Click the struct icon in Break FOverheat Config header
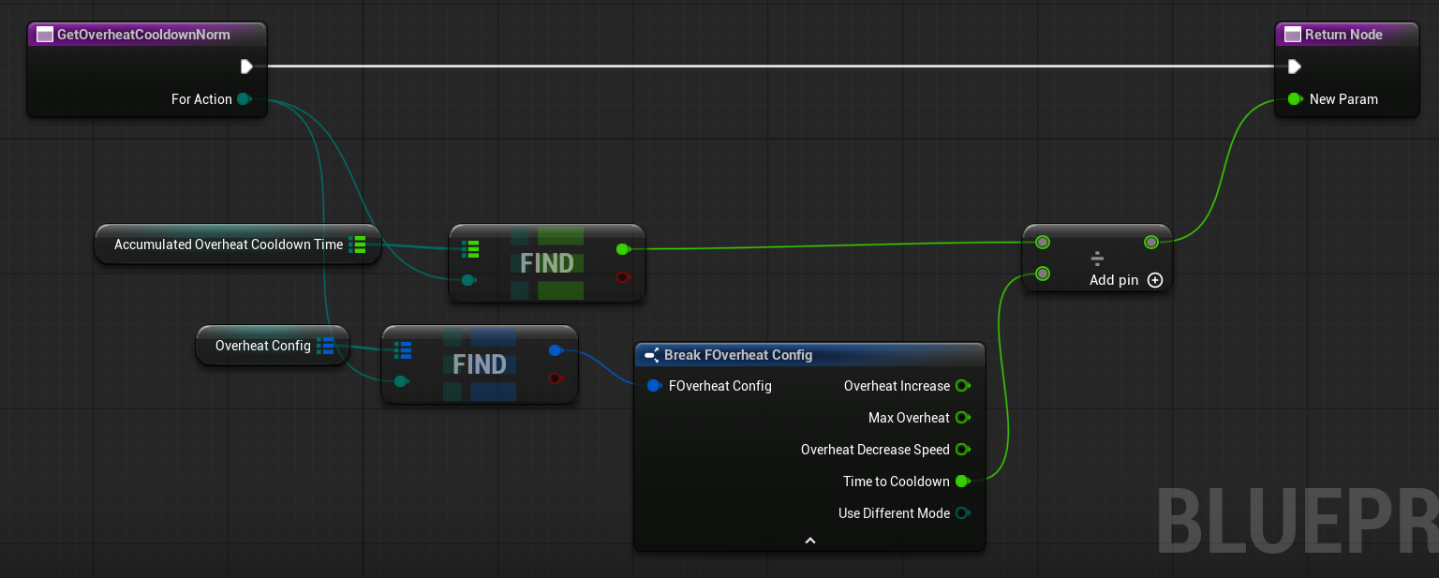1439x578 pixels. (x=652, y=355)
